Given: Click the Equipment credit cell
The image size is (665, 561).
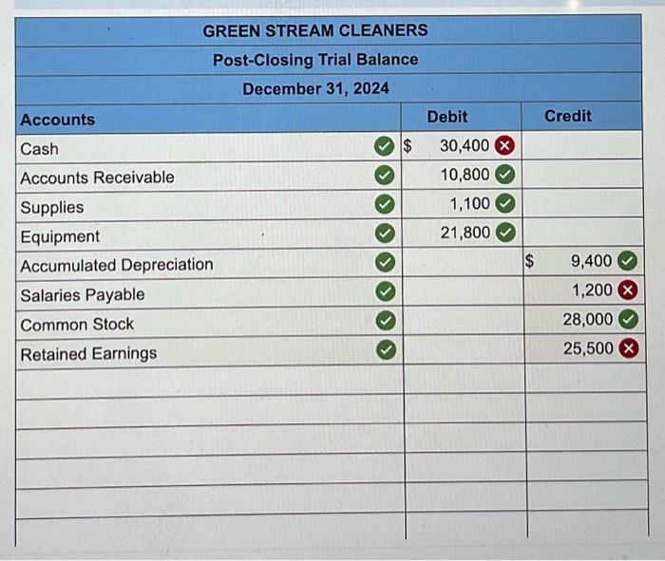Looking at the screenshot, I should (583, 233).
